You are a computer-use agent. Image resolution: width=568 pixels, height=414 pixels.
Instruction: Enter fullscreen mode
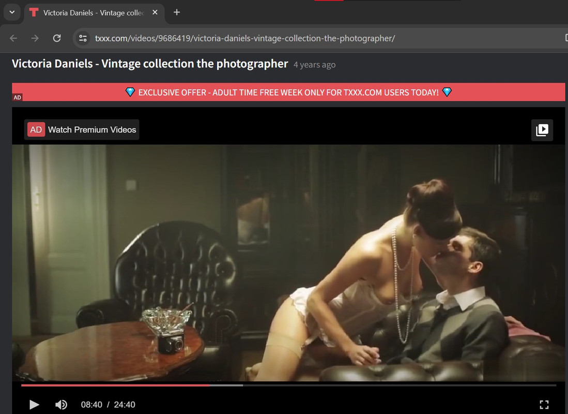point(544,404)
